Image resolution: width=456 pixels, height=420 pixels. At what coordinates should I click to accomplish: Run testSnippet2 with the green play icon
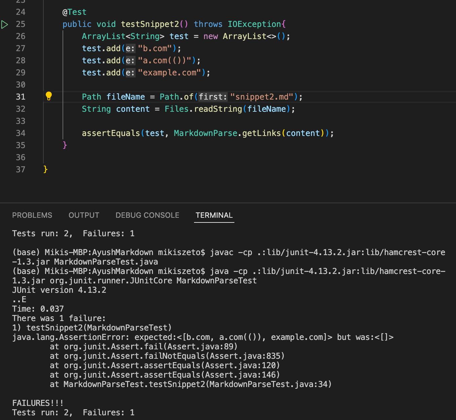click(x=4, y=24)
